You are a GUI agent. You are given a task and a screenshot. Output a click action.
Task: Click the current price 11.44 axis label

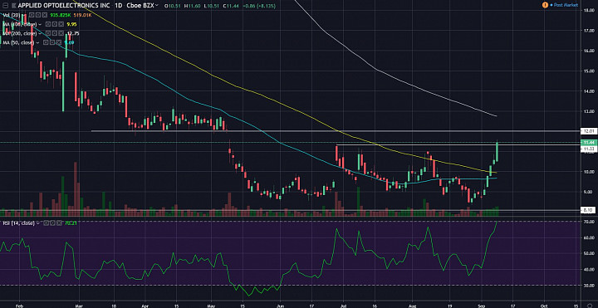590,143
